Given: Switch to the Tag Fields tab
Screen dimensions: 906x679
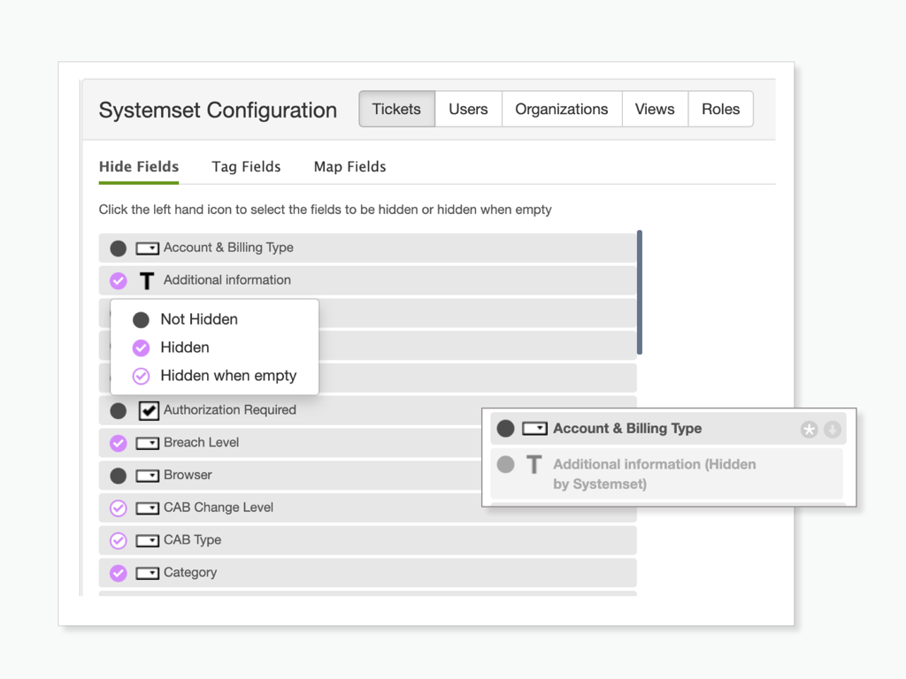Looking at the screenshot, I should point(246,166).
